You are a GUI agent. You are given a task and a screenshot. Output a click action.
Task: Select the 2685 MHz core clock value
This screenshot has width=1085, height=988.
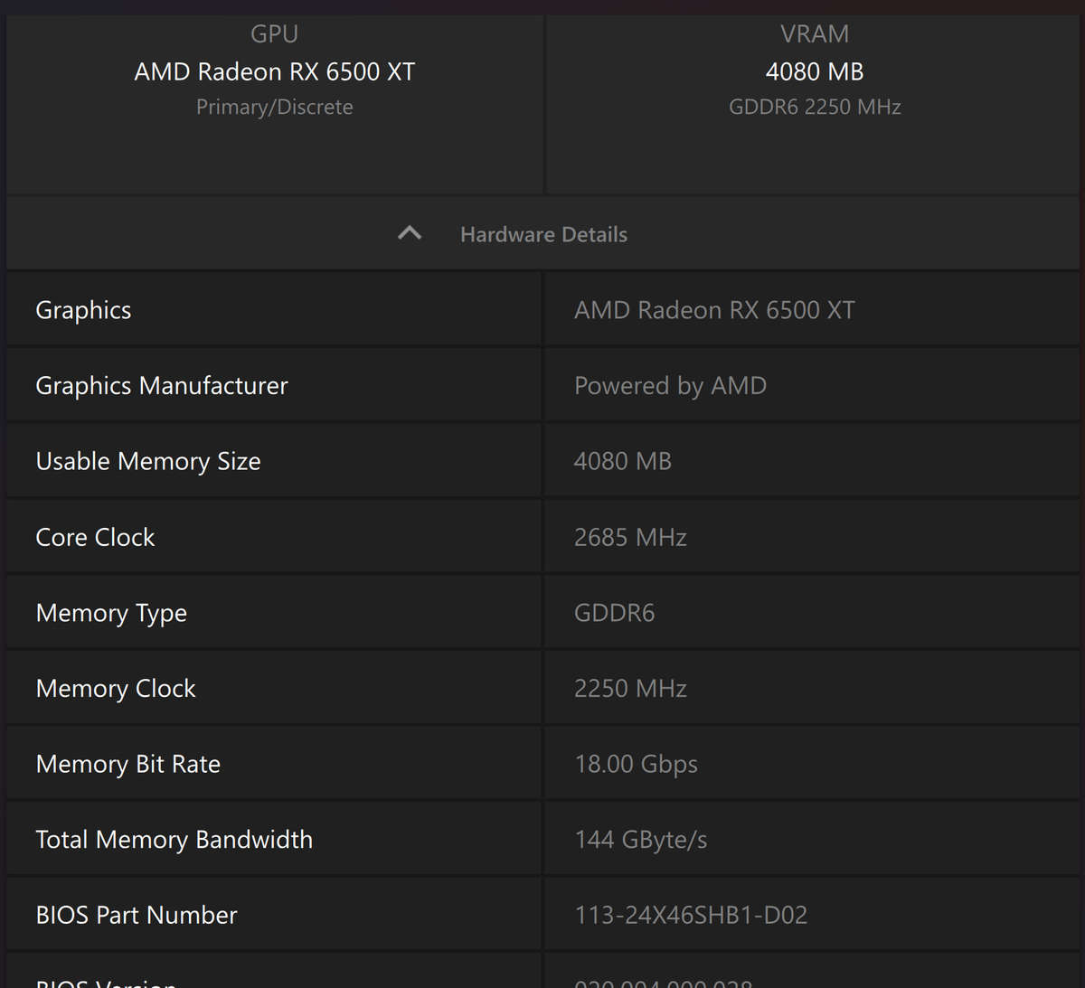click(x=630, y=537)
